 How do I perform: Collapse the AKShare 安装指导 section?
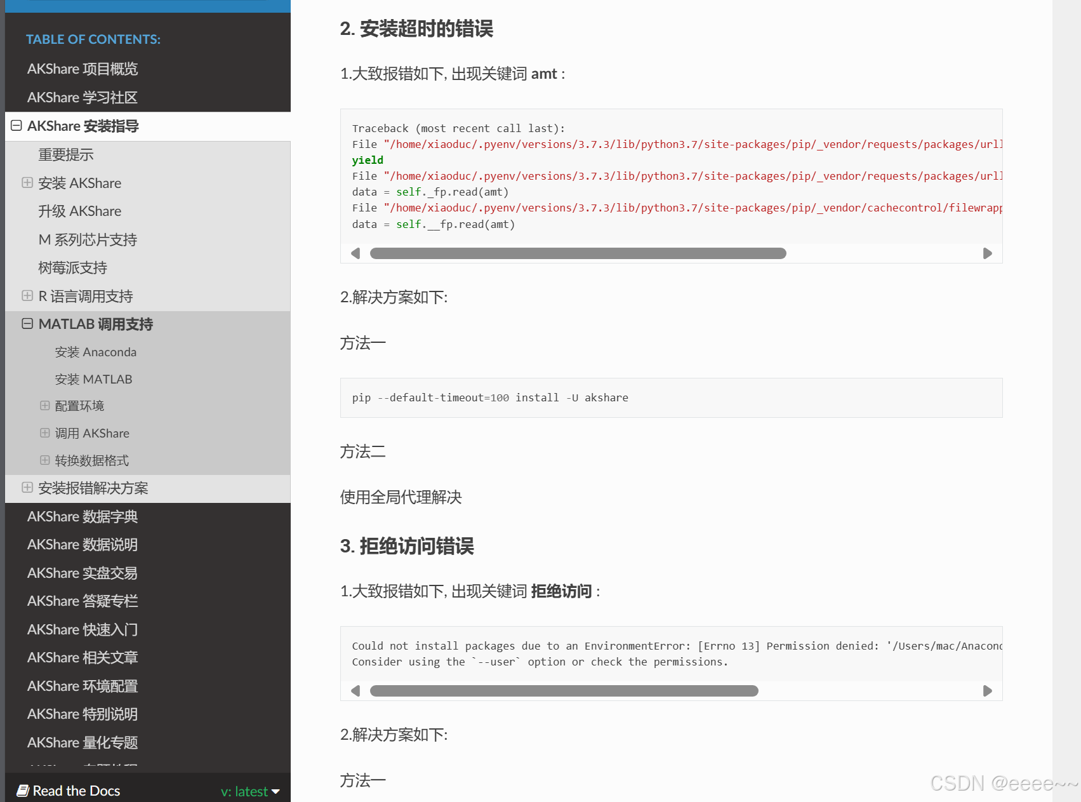17,126
